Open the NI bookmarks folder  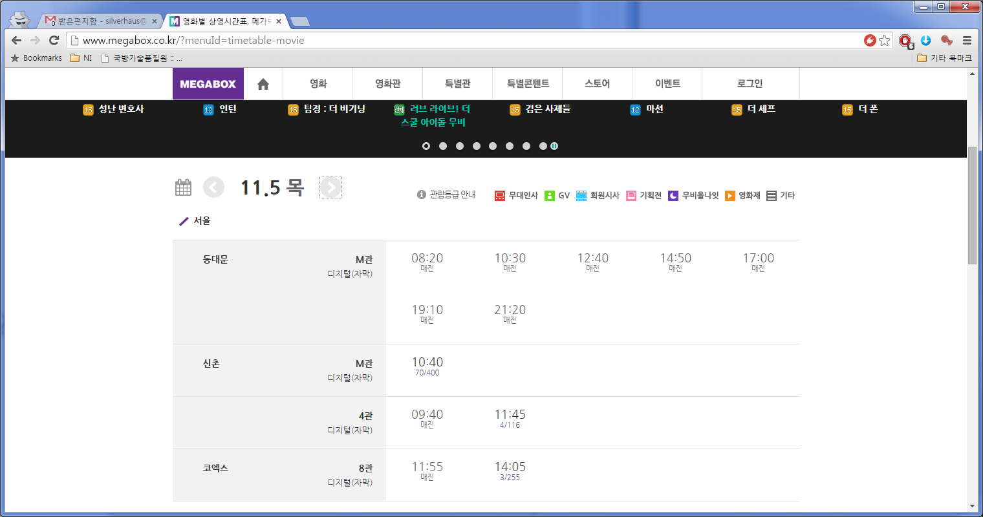[x=81, y=58]
